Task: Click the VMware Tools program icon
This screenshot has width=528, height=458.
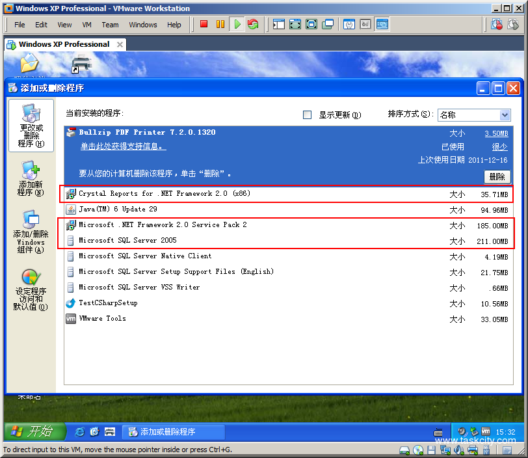Action: pos(71,319)
